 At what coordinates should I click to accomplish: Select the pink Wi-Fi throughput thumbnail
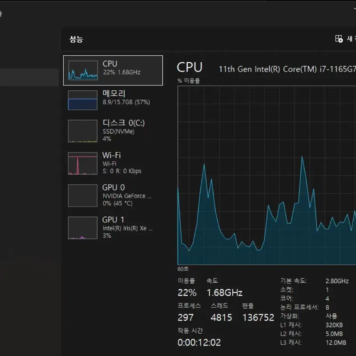pyautogui.click(x=83, y=163)
